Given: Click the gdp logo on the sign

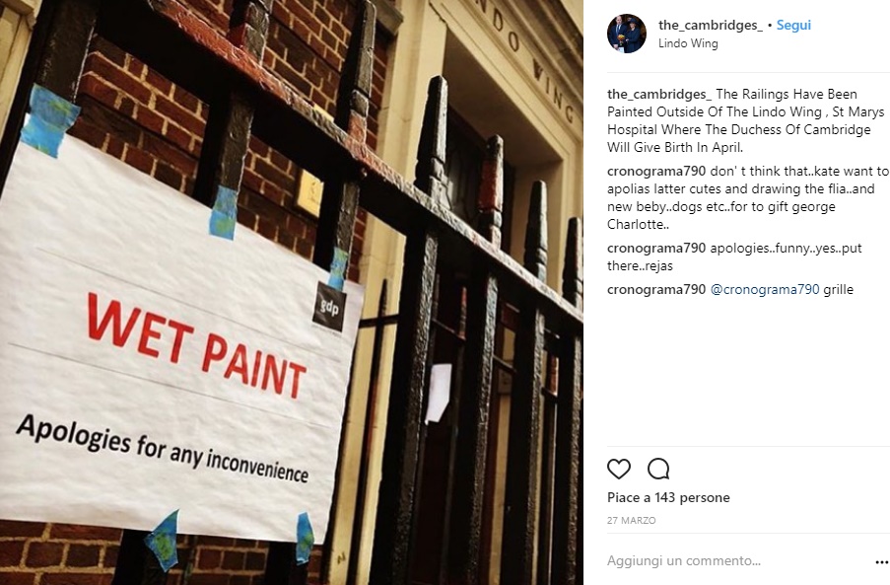Looking at the screenshot, I should (x=329, y=307).
